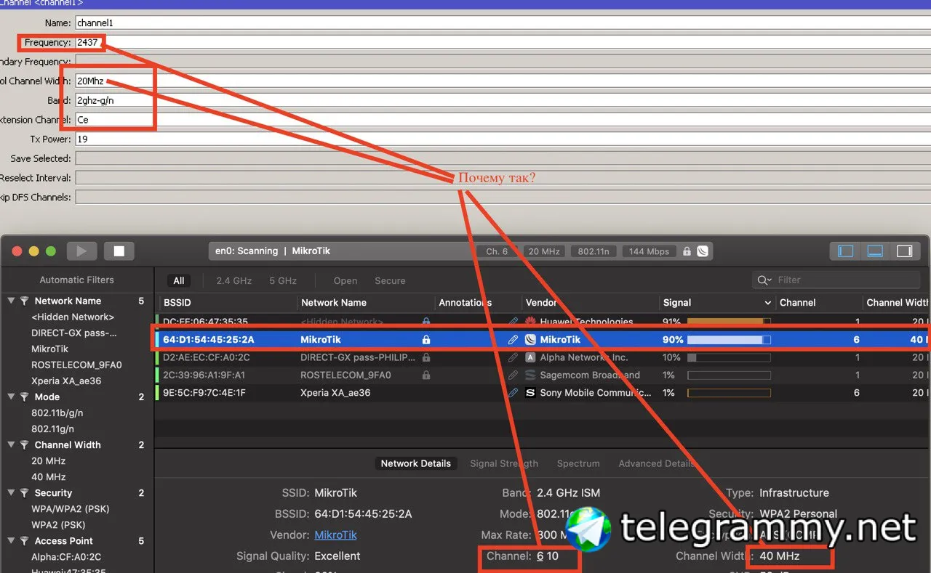
Task: Select Xperia XA_ae36 in the sidebar filters
Action: [x=66, y=381]
